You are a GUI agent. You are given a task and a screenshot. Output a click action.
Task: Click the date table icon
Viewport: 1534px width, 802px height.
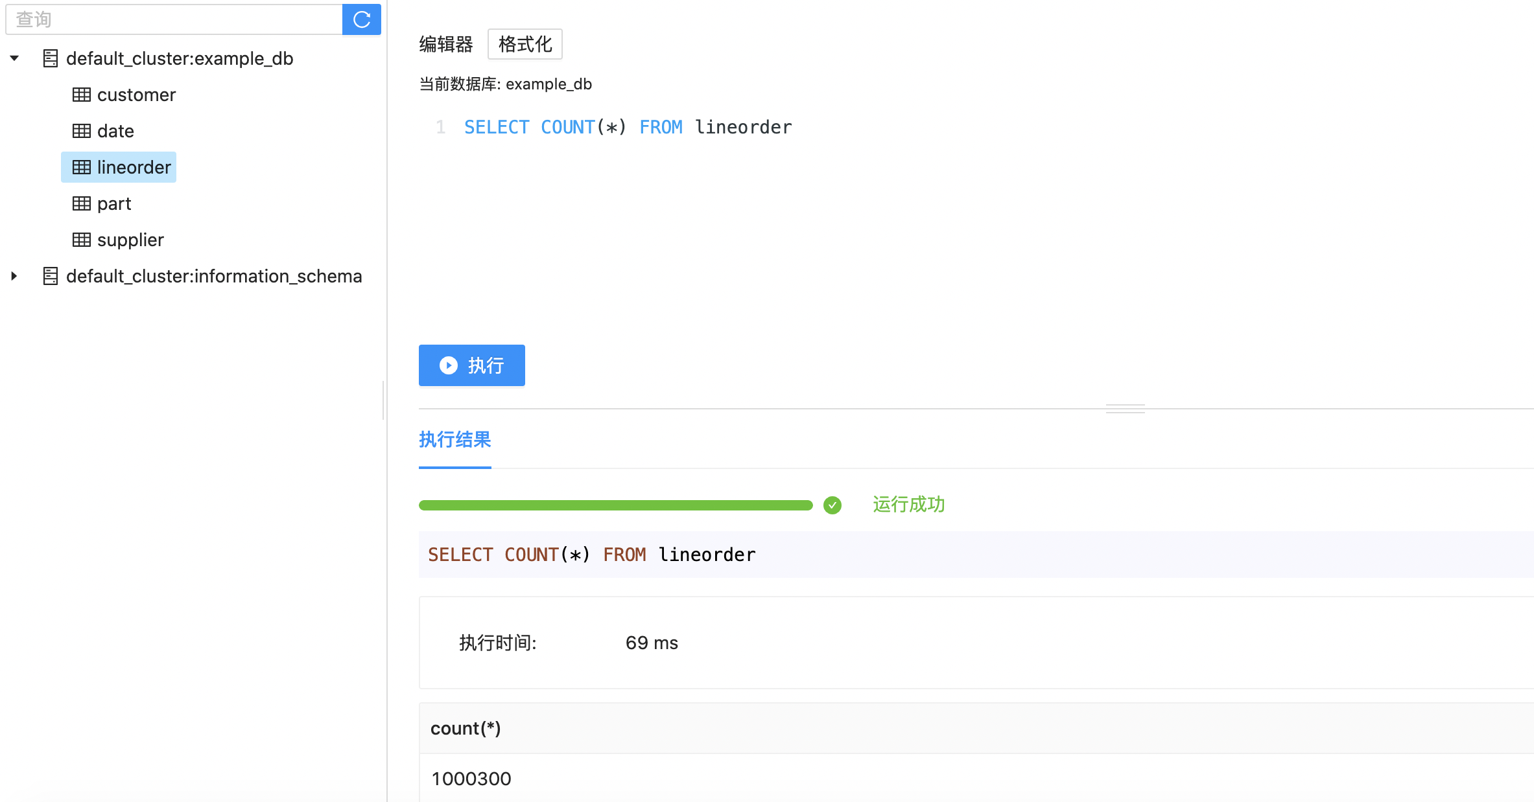point(82,131)
